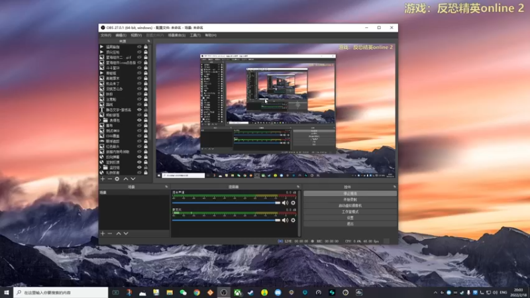This screenshot has height=298, width=530.
Task: Lock toggle for 静态文字-游戏名 source
Action: click(146, 110)
